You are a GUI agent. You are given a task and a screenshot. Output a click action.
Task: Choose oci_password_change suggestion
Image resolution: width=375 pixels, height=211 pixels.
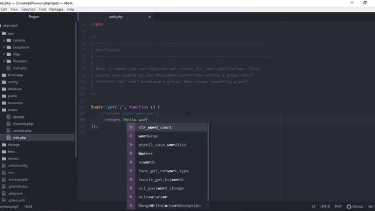point(166,188)
